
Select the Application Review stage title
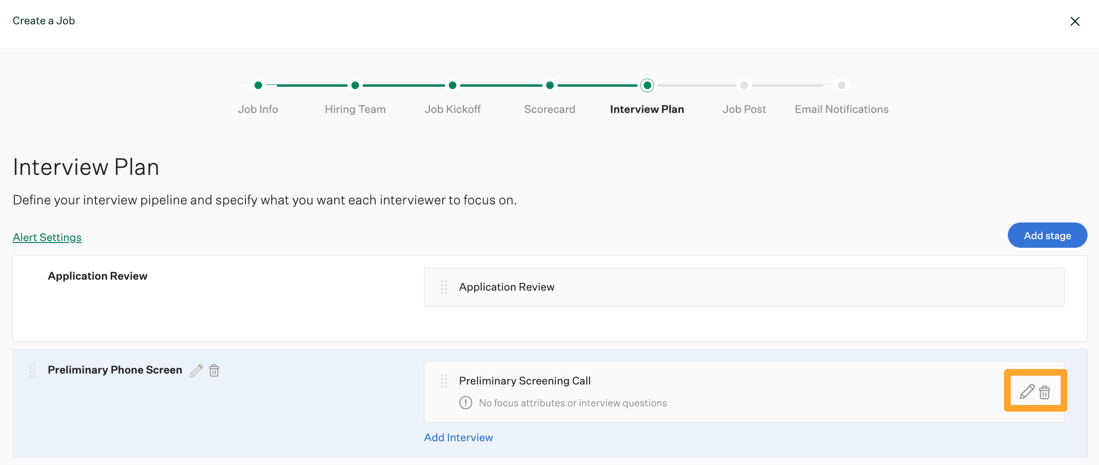97,276
